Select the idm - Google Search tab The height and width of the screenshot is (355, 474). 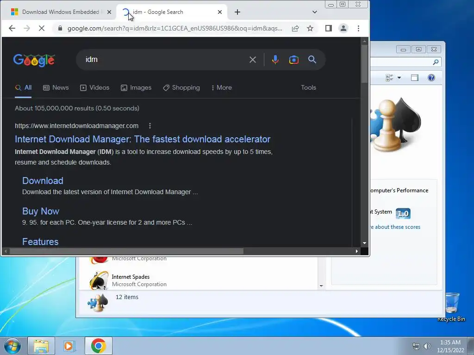(x=172, y=12)
